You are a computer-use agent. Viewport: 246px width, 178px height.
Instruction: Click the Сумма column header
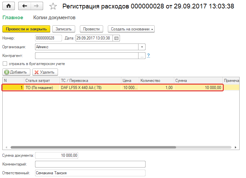point(198,81)
